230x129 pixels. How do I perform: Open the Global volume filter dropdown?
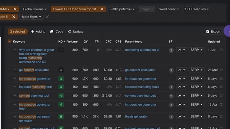click(x=35, y=9)
